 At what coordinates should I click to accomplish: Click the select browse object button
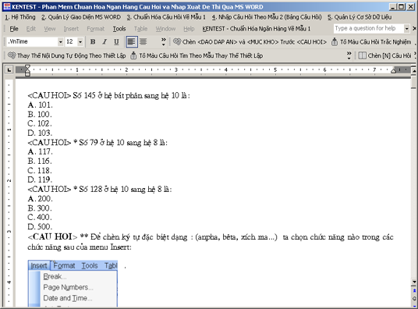click(414, 298)
